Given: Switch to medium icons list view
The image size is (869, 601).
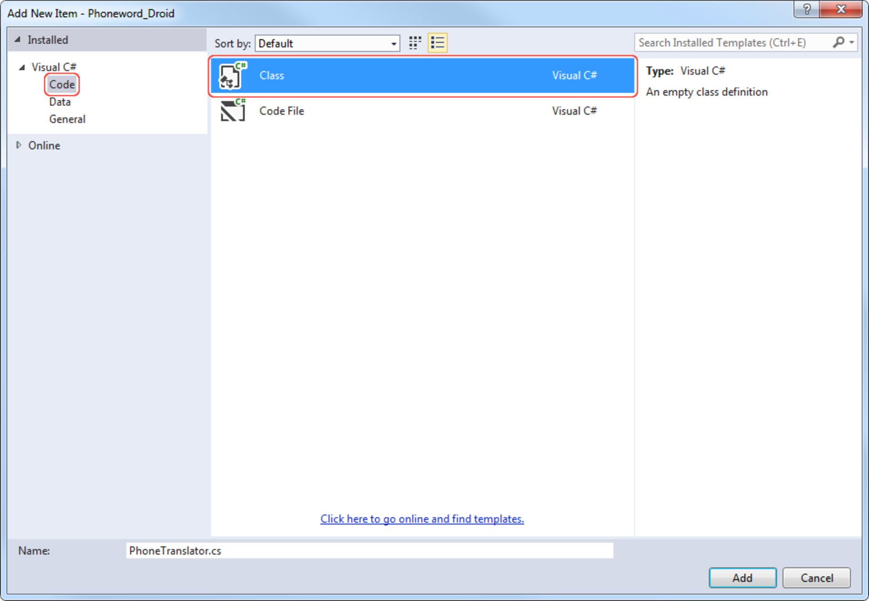Looking at the screenshot, I should [x=437, y=43].
